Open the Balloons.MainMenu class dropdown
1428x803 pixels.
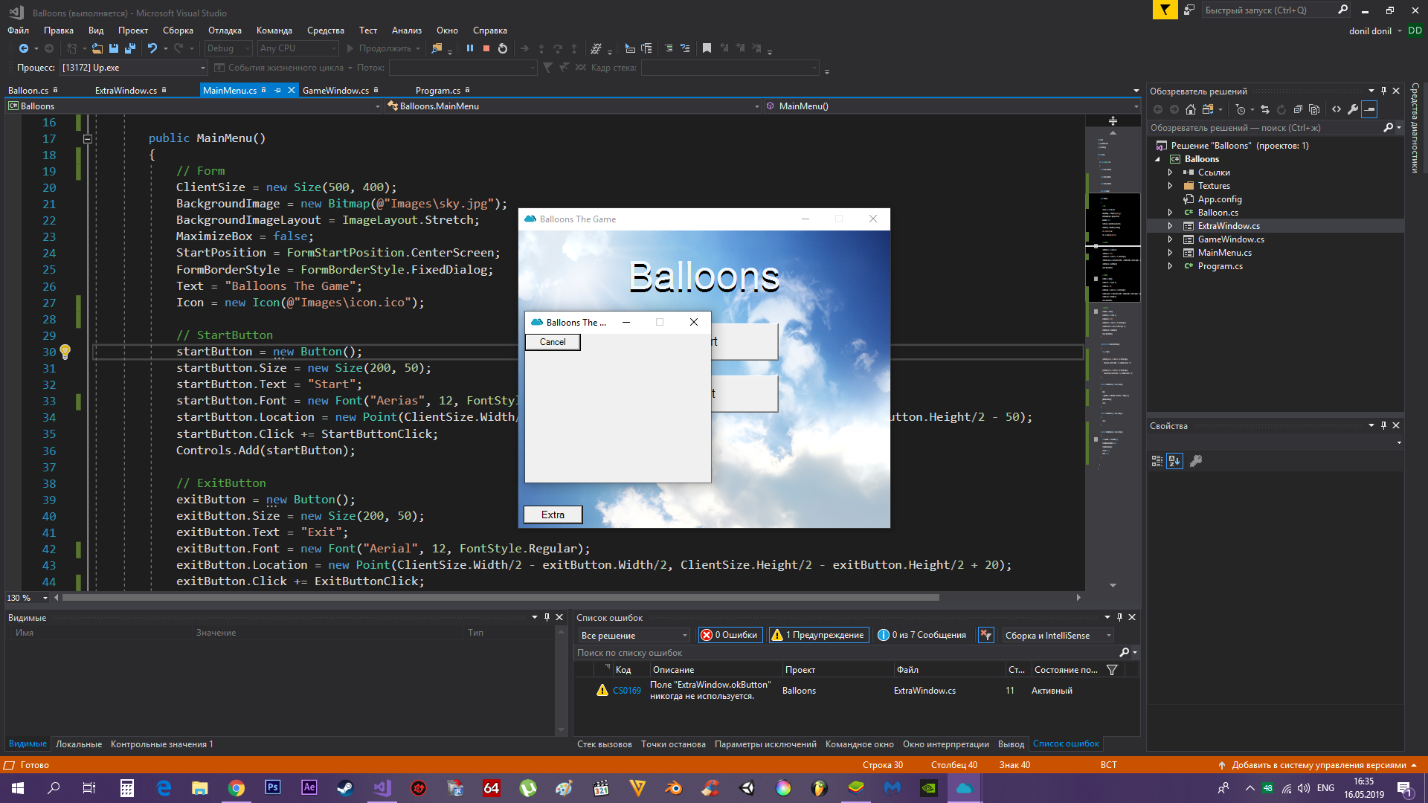point(573,106)
